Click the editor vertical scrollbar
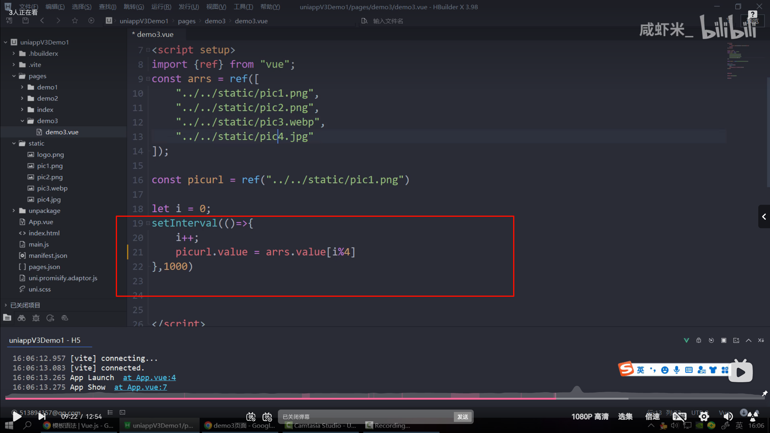770x433 pixels. point(768,132)
